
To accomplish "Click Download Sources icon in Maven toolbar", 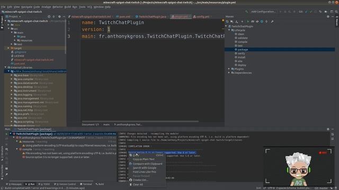I will coord(237,22).
